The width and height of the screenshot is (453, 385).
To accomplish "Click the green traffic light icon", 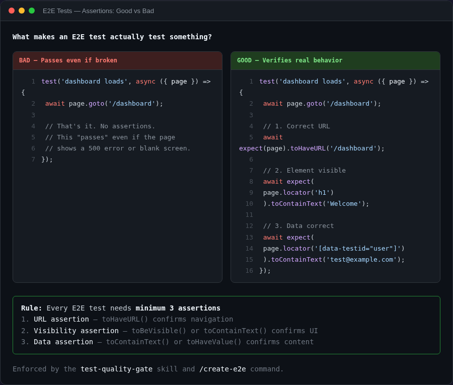I will [31, 10].
